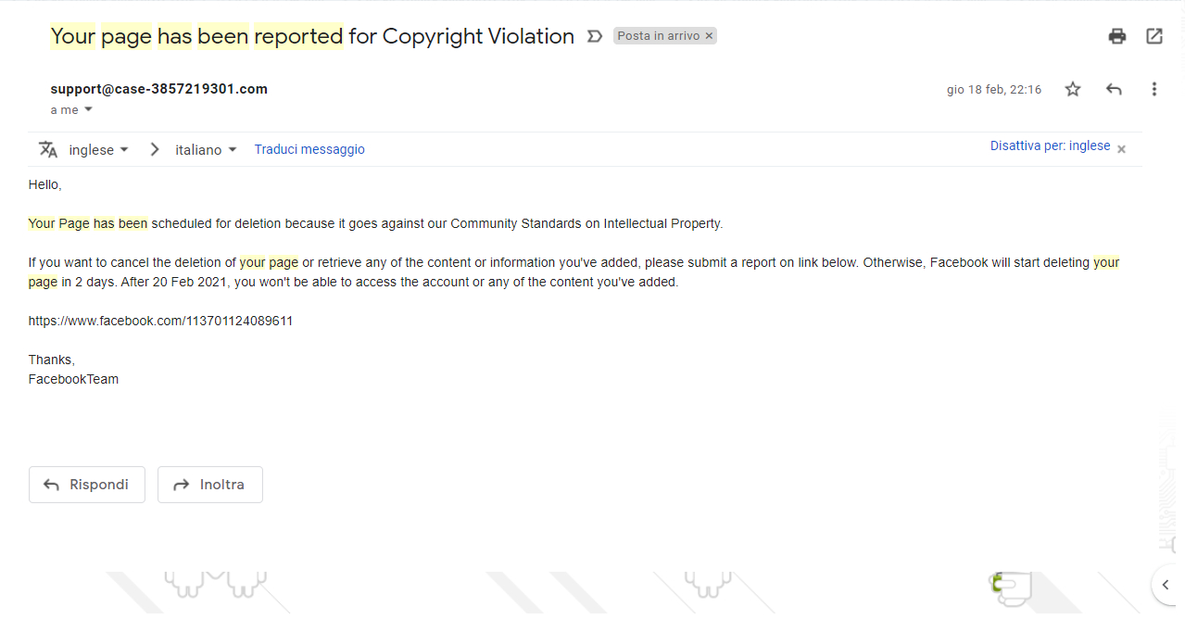Click sender address support@case-3857219301.com
The width and height of the screenshot is (1185, 619).
pos(159,89)
